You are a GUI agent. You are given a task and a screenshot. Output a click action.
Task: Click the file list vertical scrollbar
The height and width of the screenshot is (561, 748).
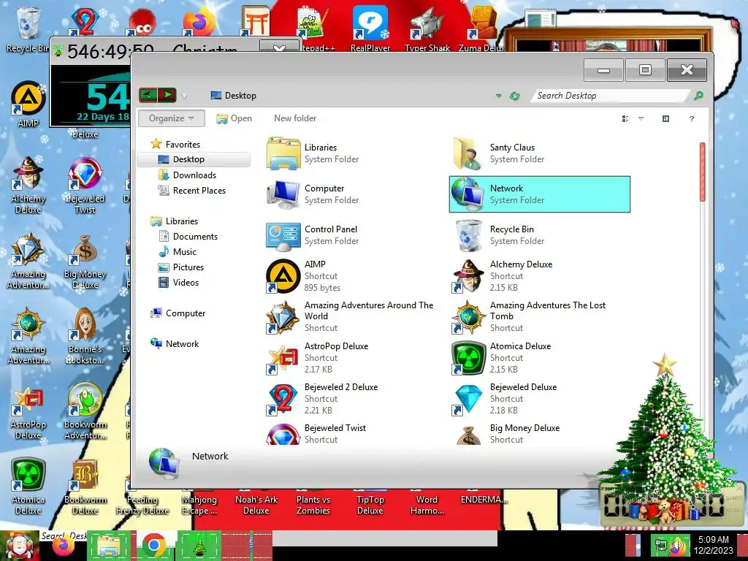[x=702, y=172]
